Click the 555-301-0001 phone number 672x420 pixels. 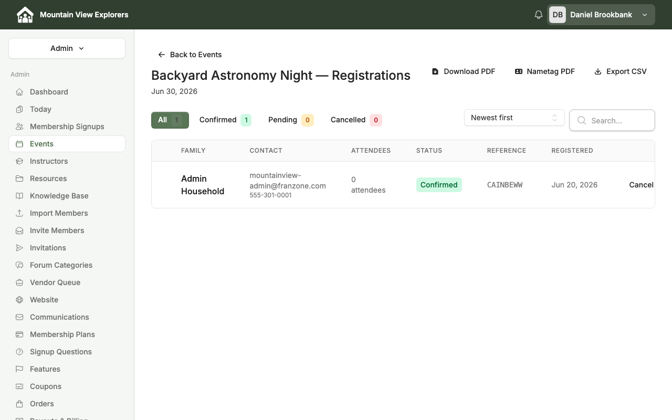click(x=271, y=195)
